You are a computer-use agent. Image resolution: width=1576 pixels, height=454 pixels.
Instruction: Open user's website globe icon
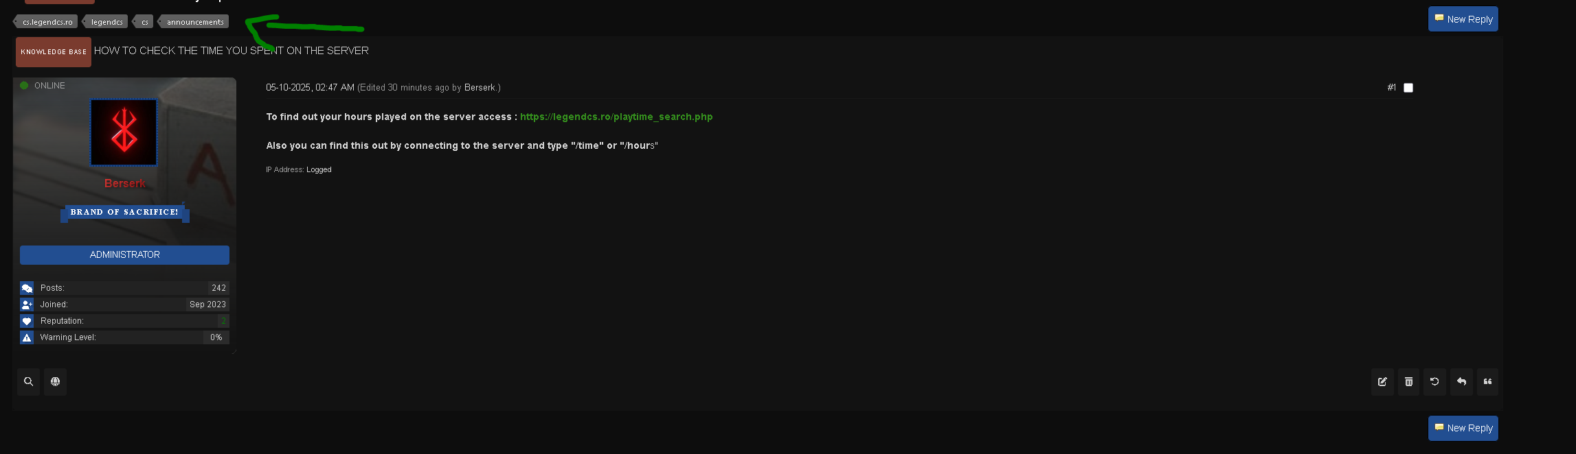55,382
